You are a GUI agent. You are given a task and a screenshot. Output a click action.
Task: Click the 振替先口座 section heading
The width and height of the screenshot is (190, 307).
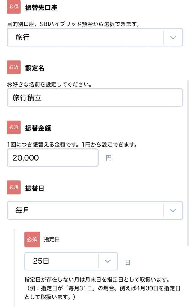point(41,8)
